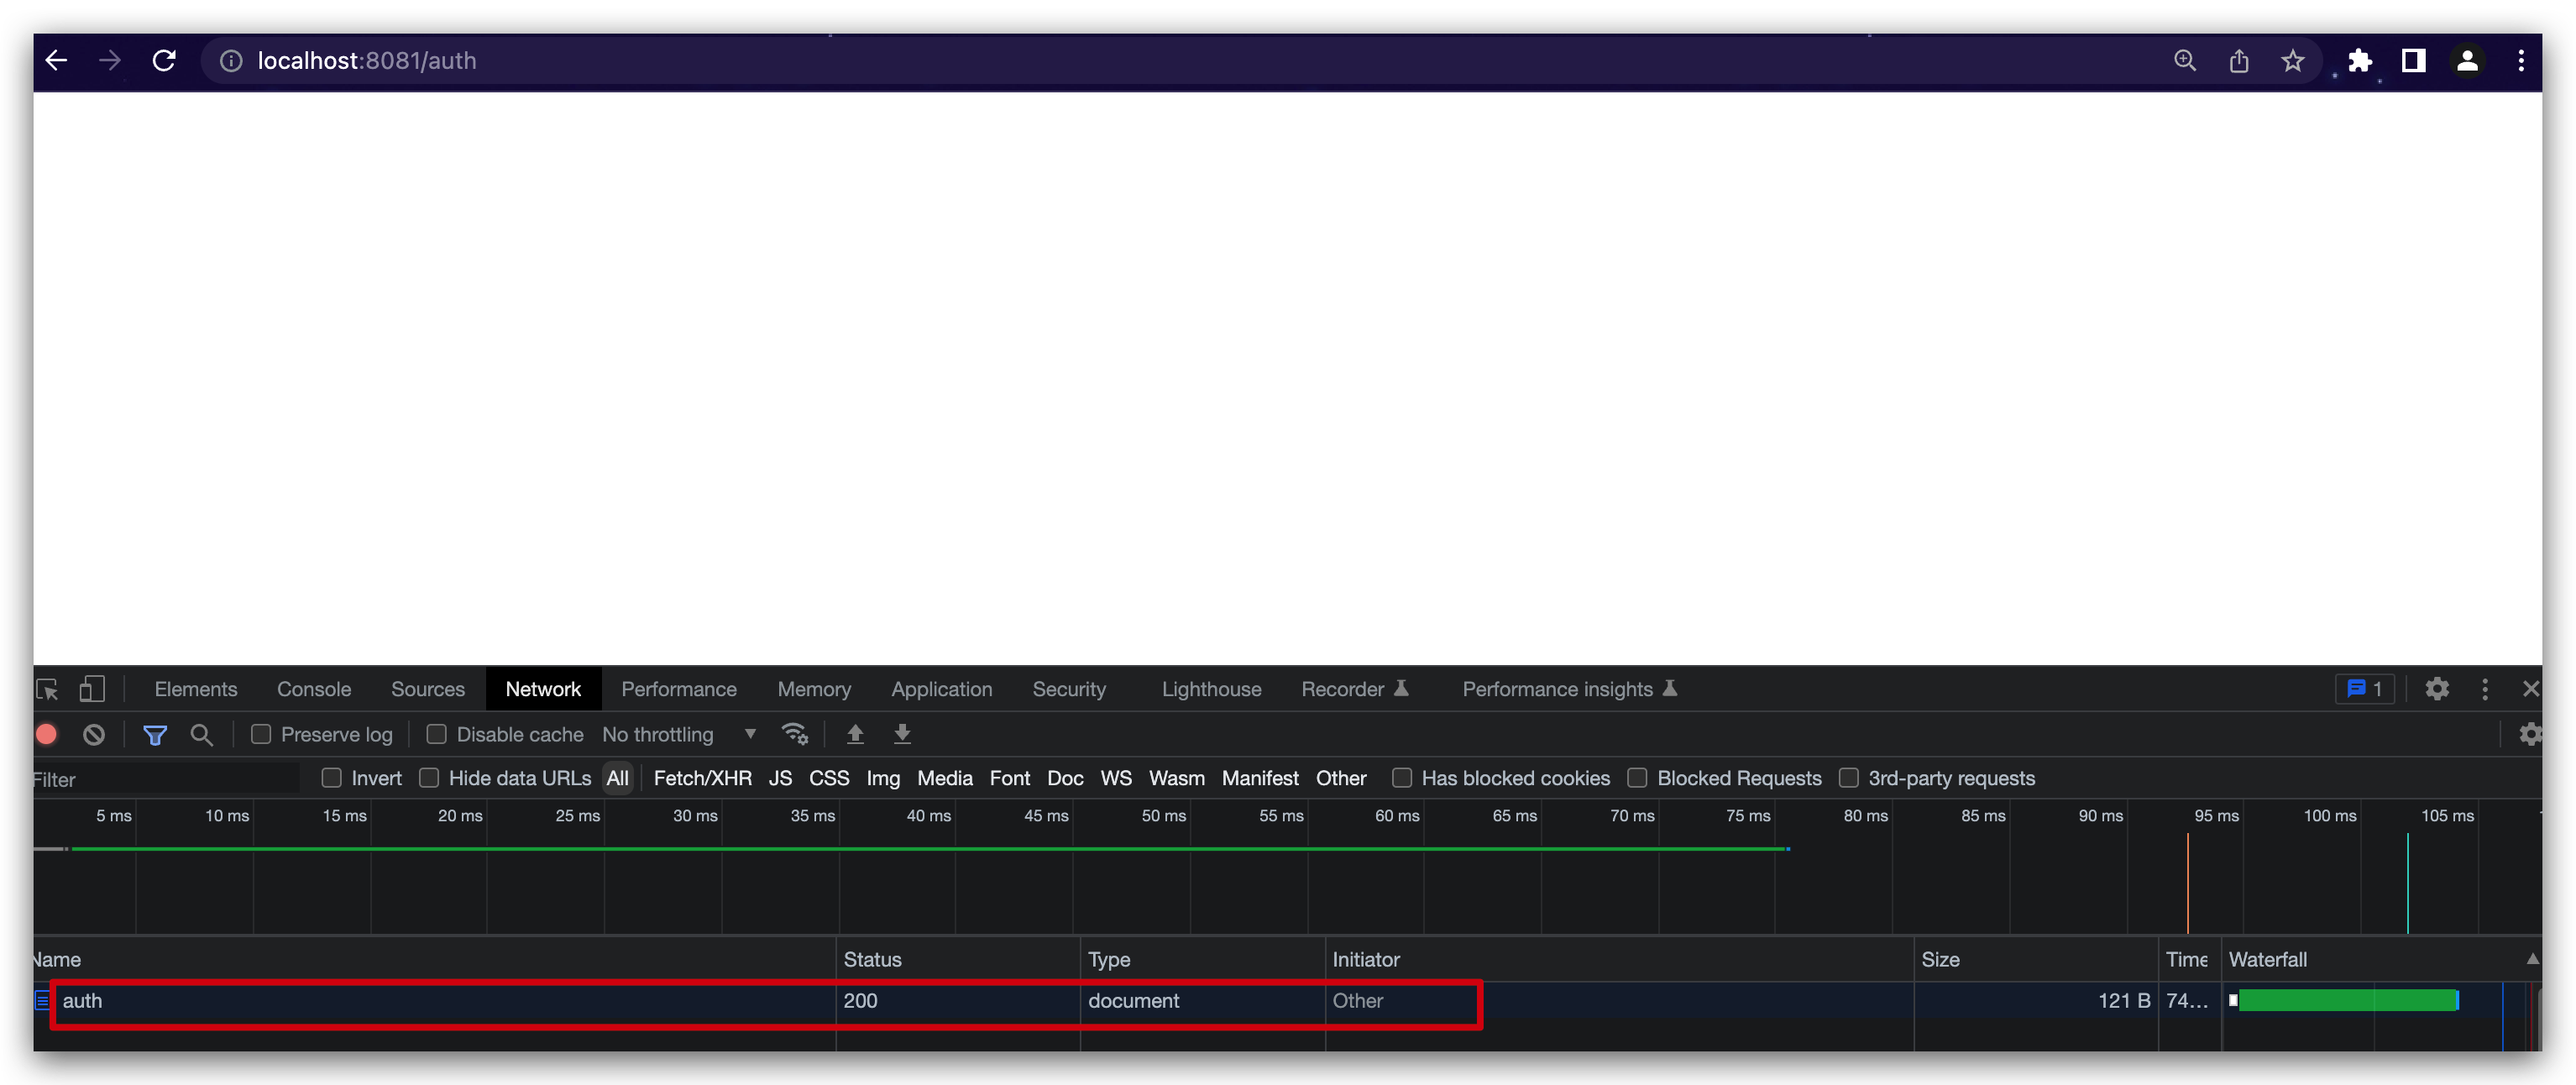Toggle device toolbar icon
Screen dimensions: 2576x1085
(92, 689)
